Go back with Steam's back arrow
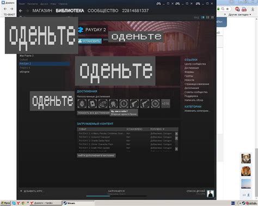Screen dimensions: 258x206 pyautogui.click(x=21, y=11)
